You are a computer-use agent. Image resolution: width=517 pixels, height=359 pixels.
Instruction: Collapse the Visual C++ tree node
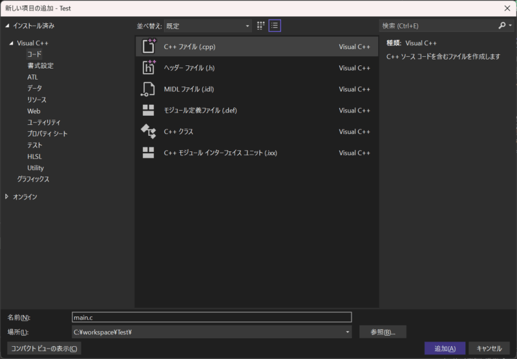[x=12, y=43]
